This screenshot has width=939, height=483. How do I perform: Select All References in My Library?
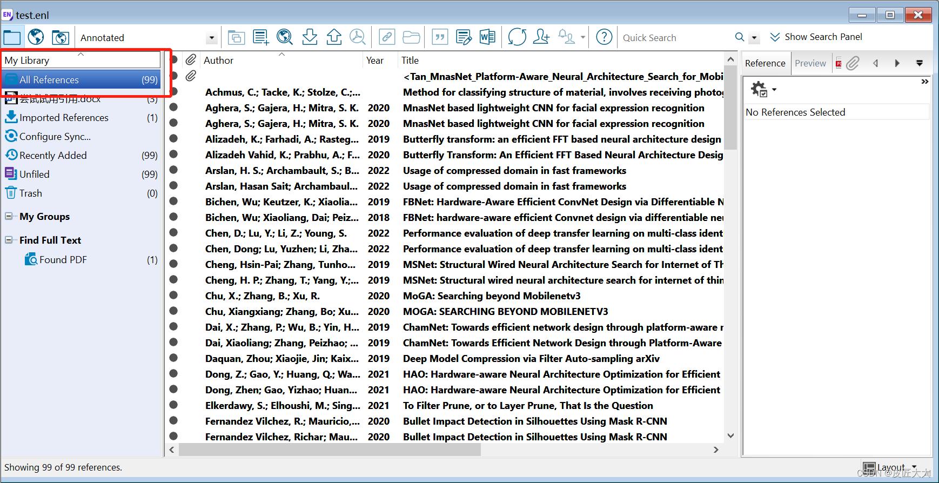pyautogui.click(x=81, y=79)
